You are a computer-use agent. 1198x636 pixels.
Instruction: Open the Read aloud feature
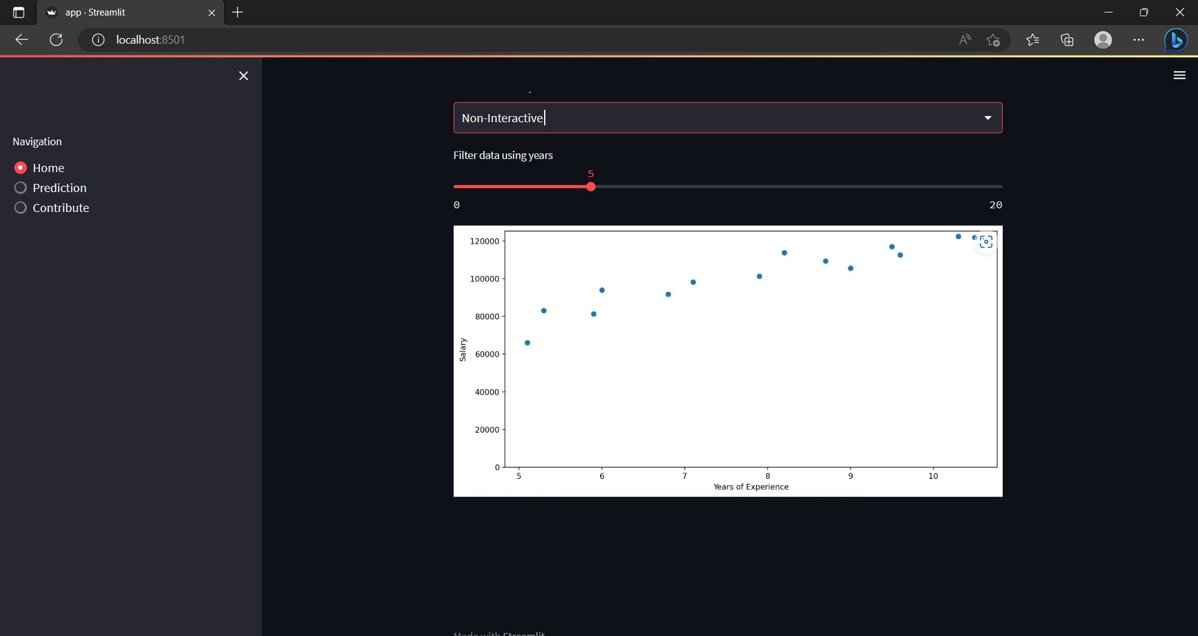coord(963,39)
